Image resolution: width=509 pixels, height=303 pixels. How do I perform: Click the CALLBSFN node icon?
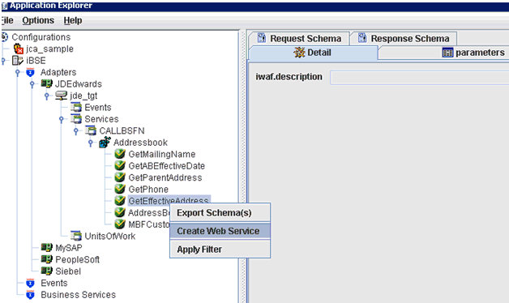(91, 130)
